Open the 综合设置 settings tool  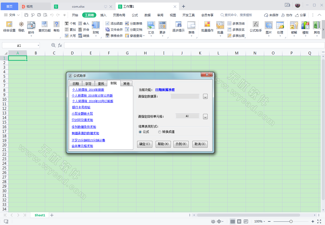[9, 27]
